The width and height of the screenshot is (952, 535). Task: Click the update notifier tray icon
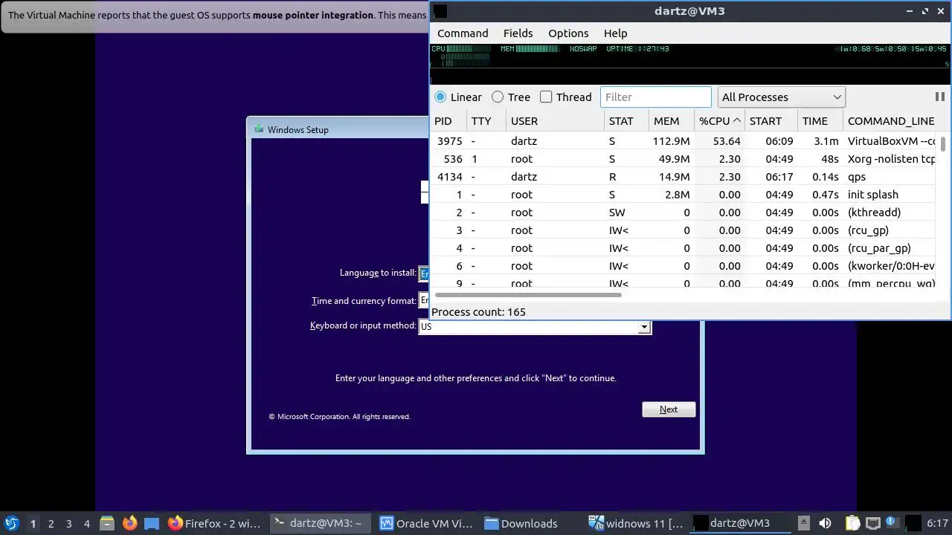891,523
